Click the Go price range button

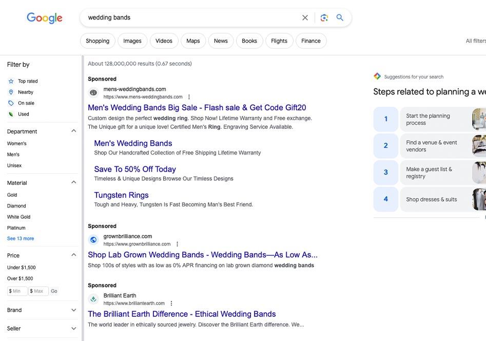click(54, 291)
